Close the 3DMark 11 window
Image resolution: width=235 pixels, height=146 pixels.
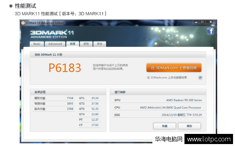pyautogui.click(x=211, y=22)
